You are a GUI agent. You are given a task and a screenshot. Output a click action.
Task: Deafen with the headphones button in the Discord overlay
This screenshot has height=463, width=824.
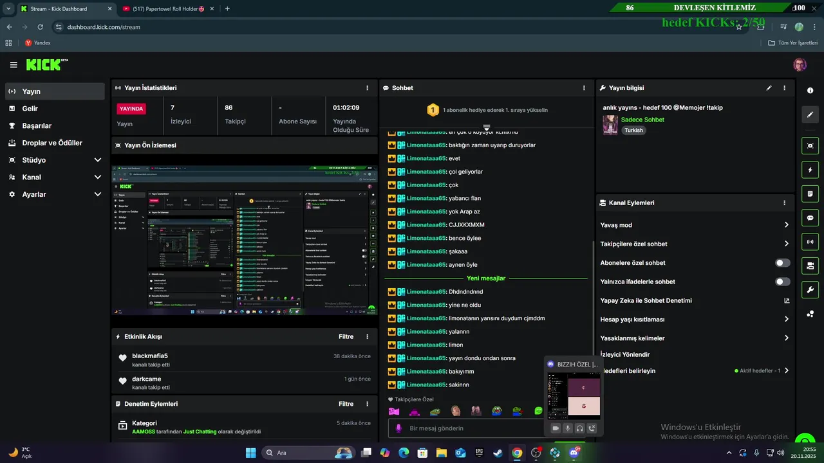(579, 428)
